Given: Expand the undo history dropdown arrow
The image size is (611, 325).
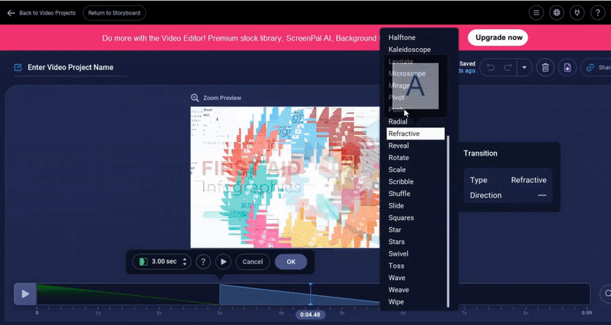Looking at the screenshot, I should 524,68.
